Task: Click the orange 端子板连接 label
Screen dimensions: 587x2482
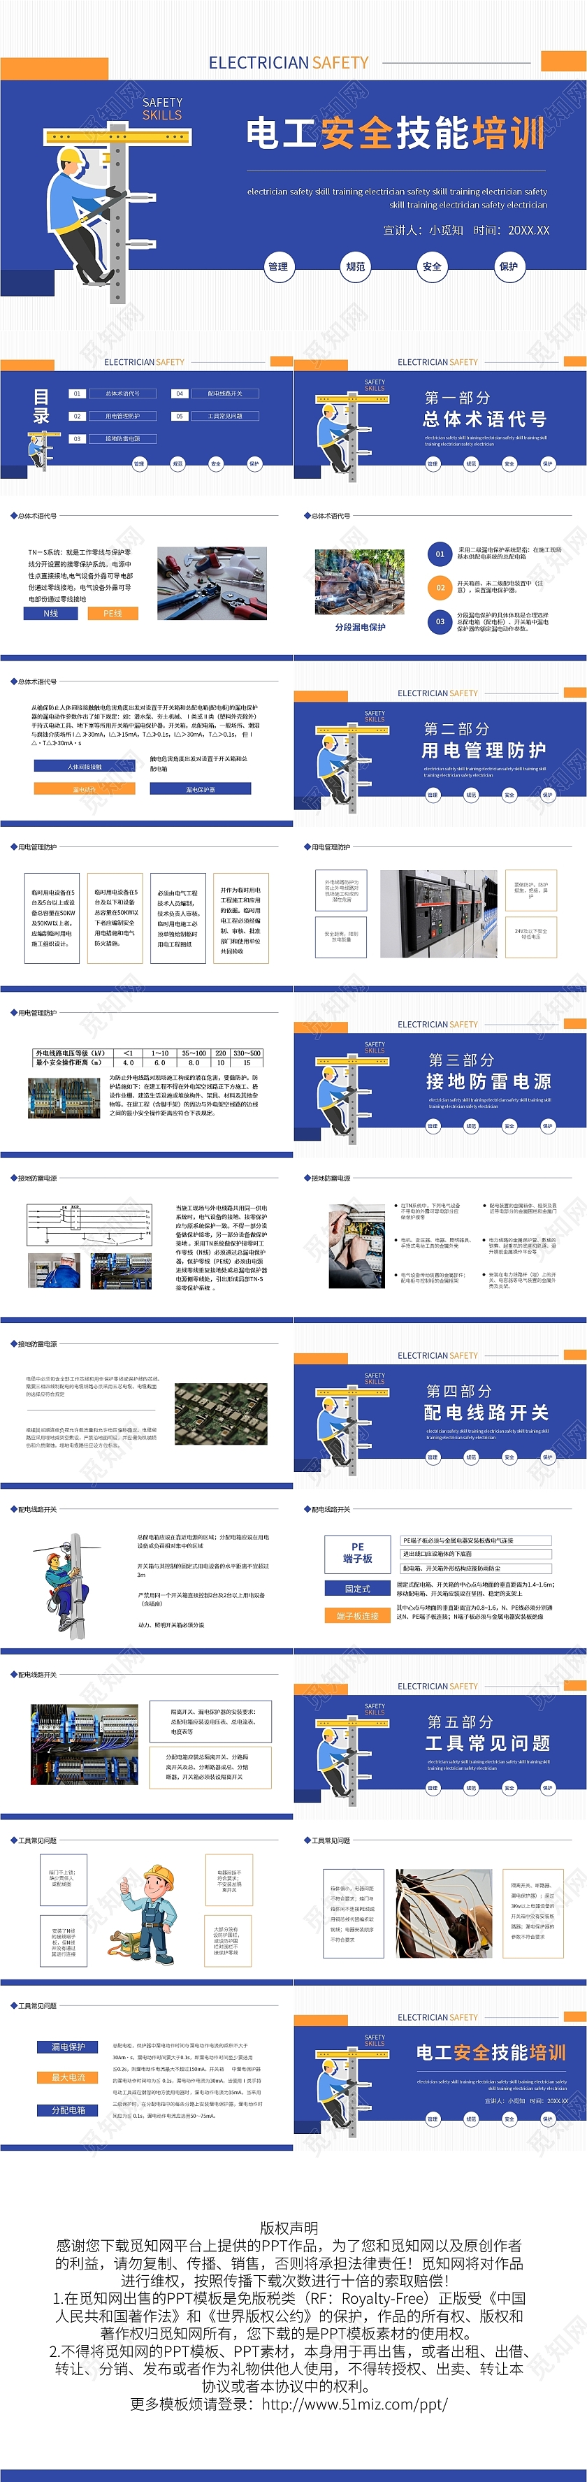Action: click(x=358, y=1616)
